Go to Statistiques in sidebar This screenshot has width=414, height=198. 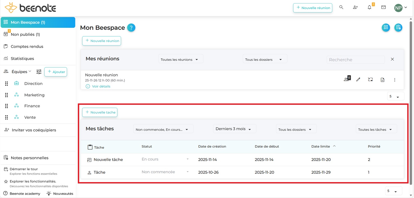(22, 58)
